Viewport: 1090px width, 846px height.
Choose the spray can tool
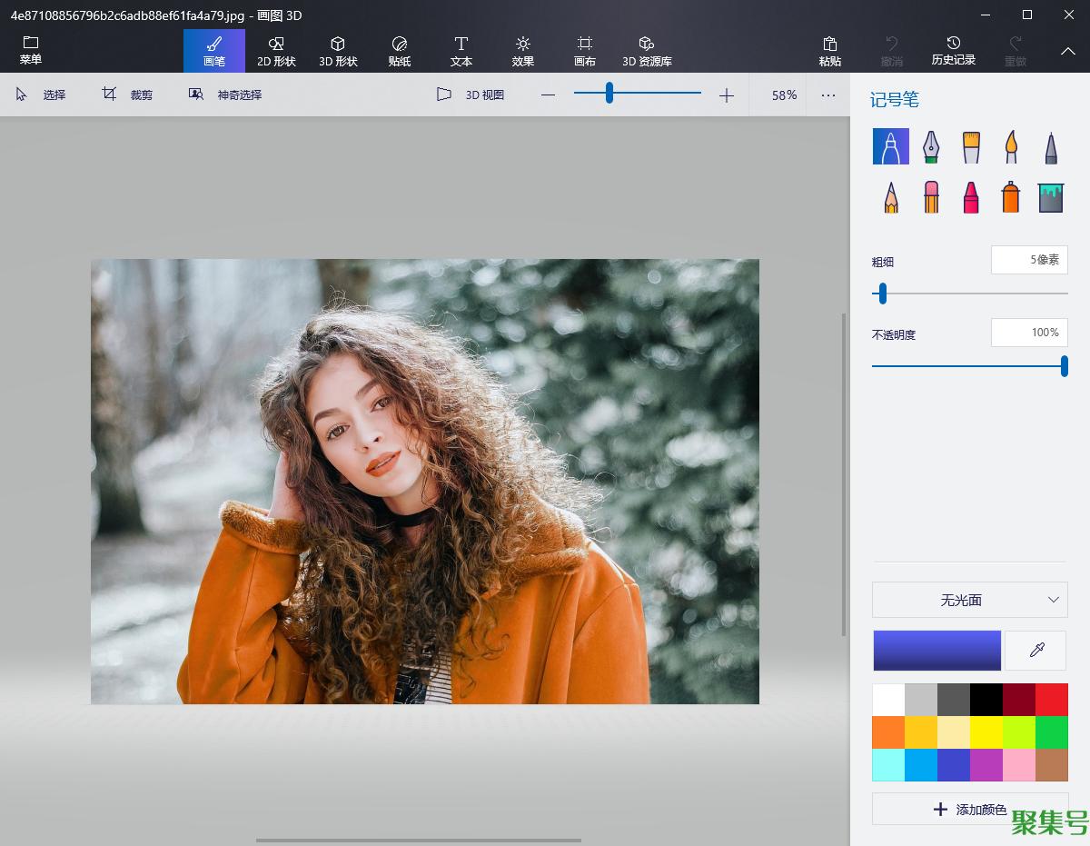click(1011, 197)
